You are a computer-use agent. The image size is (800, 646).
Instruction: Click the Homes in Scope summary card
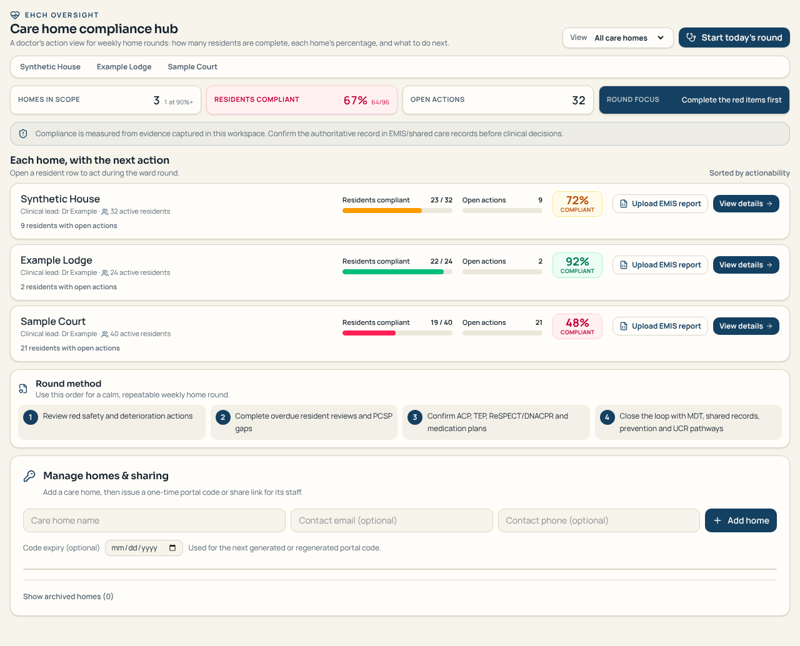106,100
